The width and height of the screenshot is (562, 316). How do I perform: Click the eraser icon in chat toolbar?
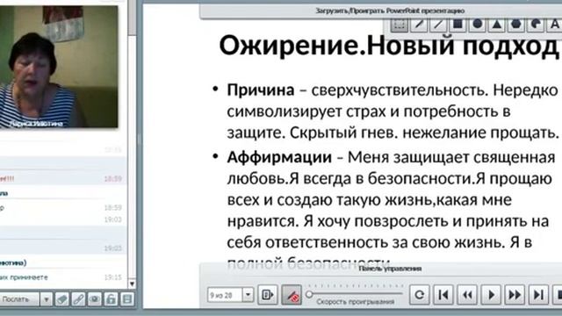coord(61,298)
